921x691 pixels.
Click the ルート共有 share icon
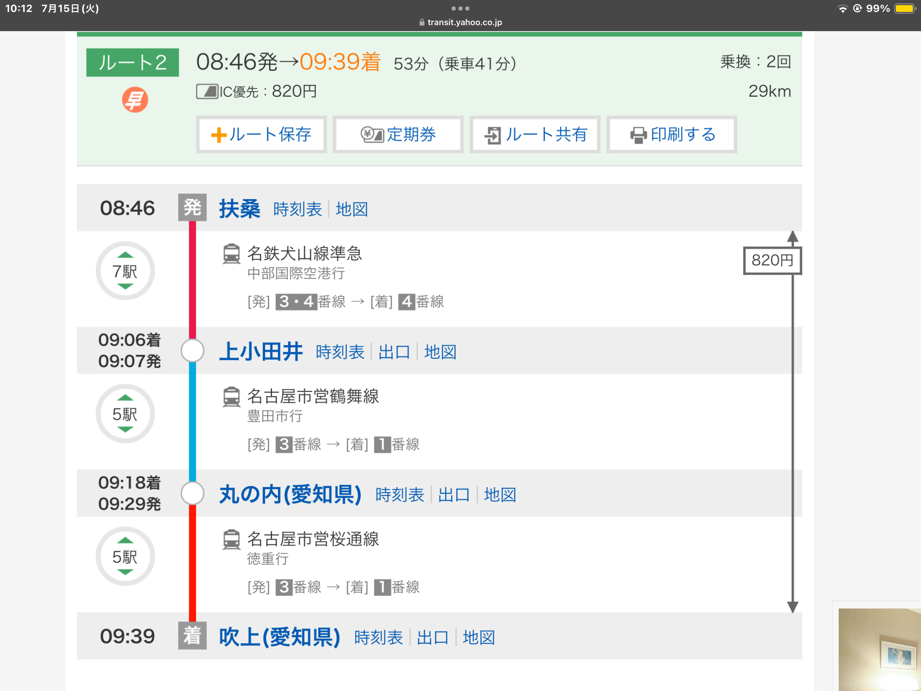point(492,135)
